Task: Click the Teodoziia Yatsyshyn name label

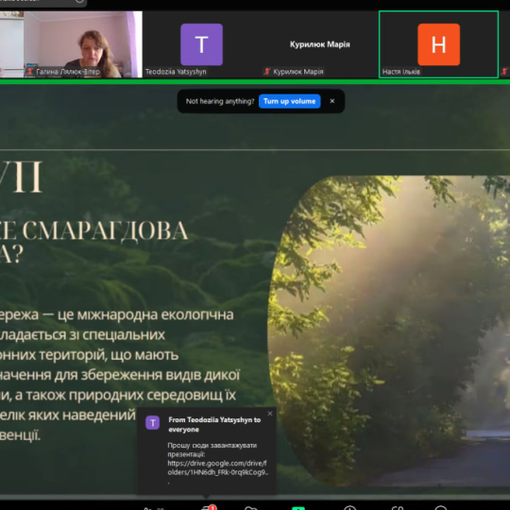Action: (x=176, y=72)
